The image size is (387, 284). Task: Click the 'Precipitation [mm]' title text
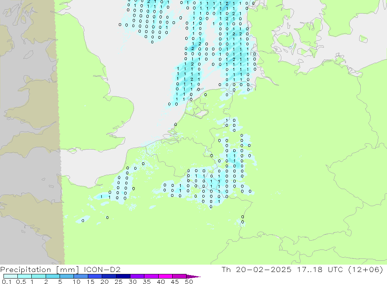click(x=39, y=270)
